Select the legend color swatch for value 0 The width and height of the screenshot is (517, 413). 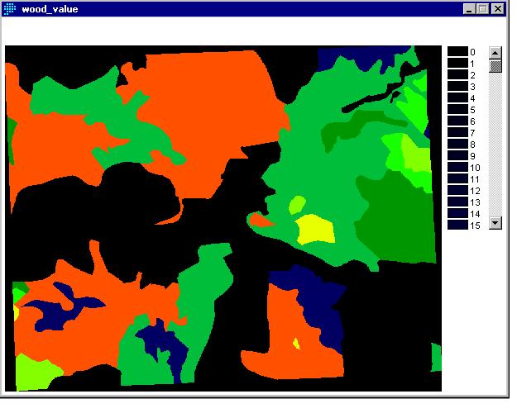[457, 51]
